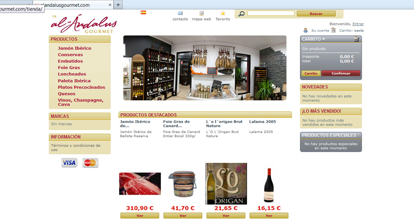This screenshot has width=414, height=219.
Task: Click the Foie Gras de Canard Entier description
Action: (181, 134)
